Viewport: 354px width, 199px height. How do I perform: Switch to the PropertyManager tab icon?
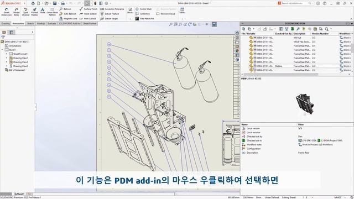click(x=12, y=32)
